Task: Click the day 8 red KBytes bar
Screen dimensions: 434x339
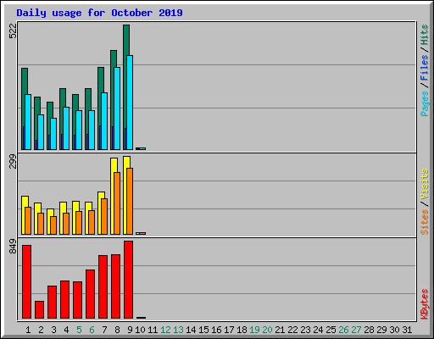Action: coord(116,286)
